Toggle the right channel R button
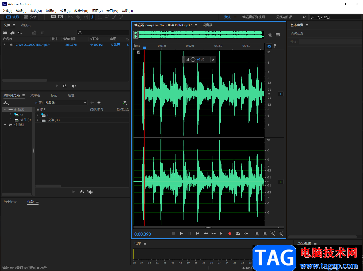Viewport: 363px width, 271px height. [281, 182]
